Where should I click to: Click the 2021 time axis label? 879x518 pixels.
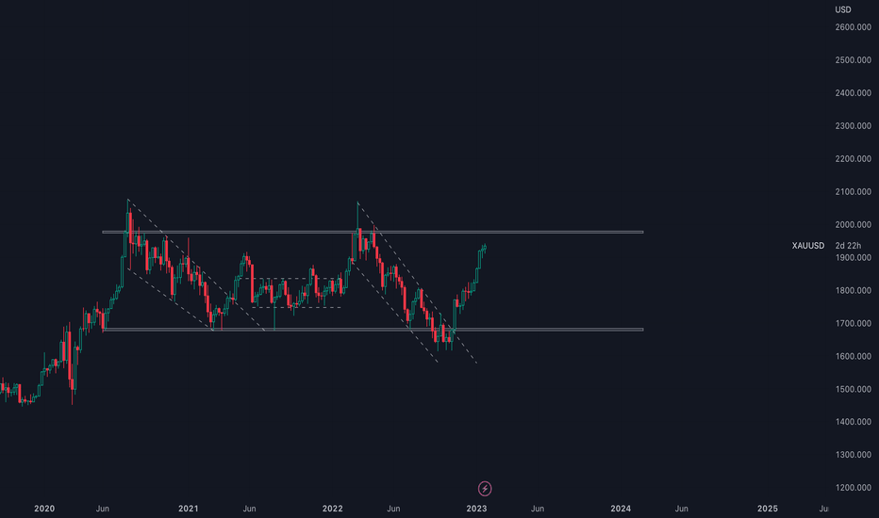coord(189,509)
